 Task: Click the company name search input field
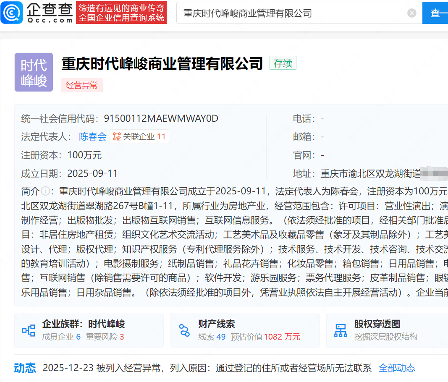[273, 13]
